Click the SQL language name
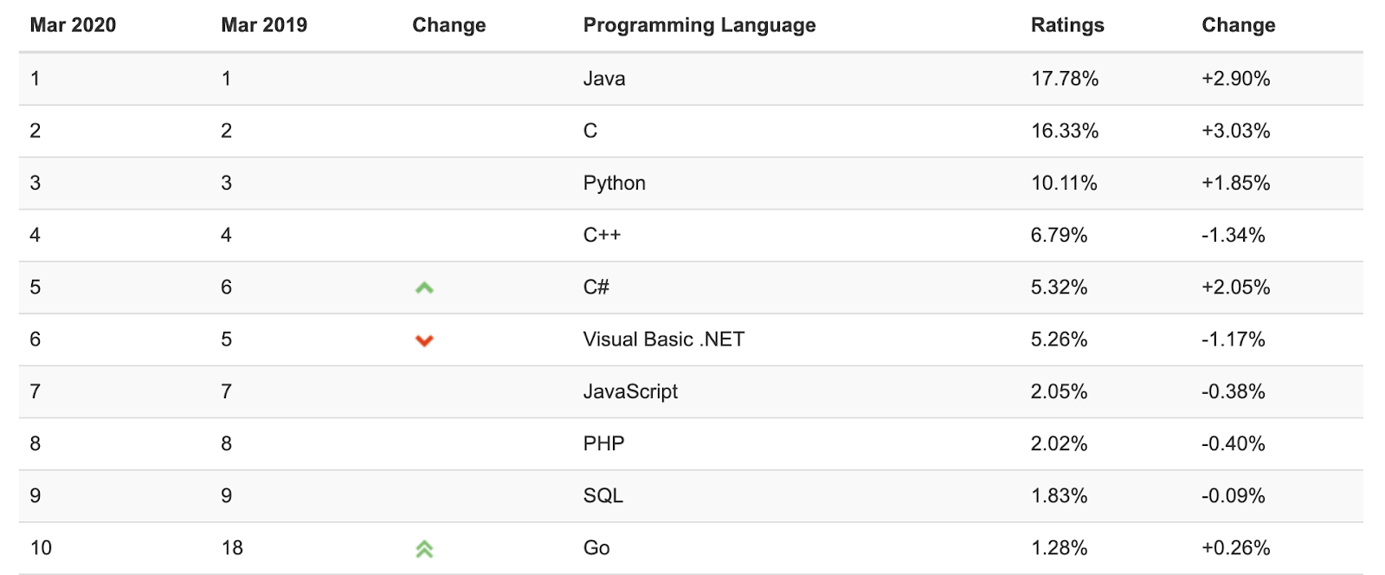This screenshot has width=1385, height=575. (x=603, y=495)
